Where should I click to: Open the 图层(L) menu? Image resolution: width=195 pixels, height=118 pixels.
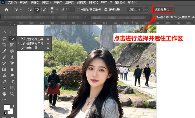tap(46, 2)
